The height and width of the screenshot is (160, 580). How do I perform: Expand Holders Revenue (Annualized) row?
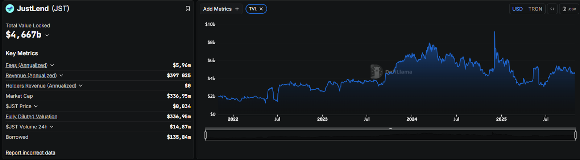[81, 86]
